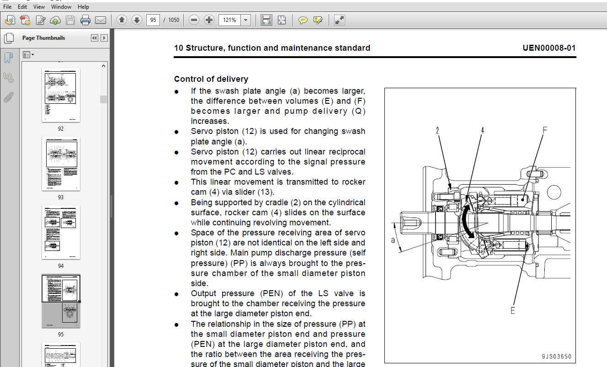Click the cloud upload icon
Viewport: 607px width, 367px height.
55,20
